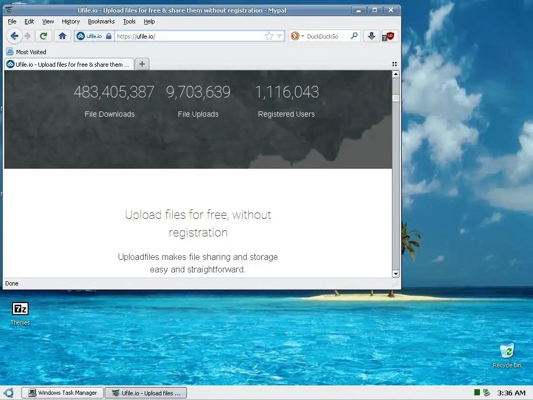Open the View menu

pos(48,21)
